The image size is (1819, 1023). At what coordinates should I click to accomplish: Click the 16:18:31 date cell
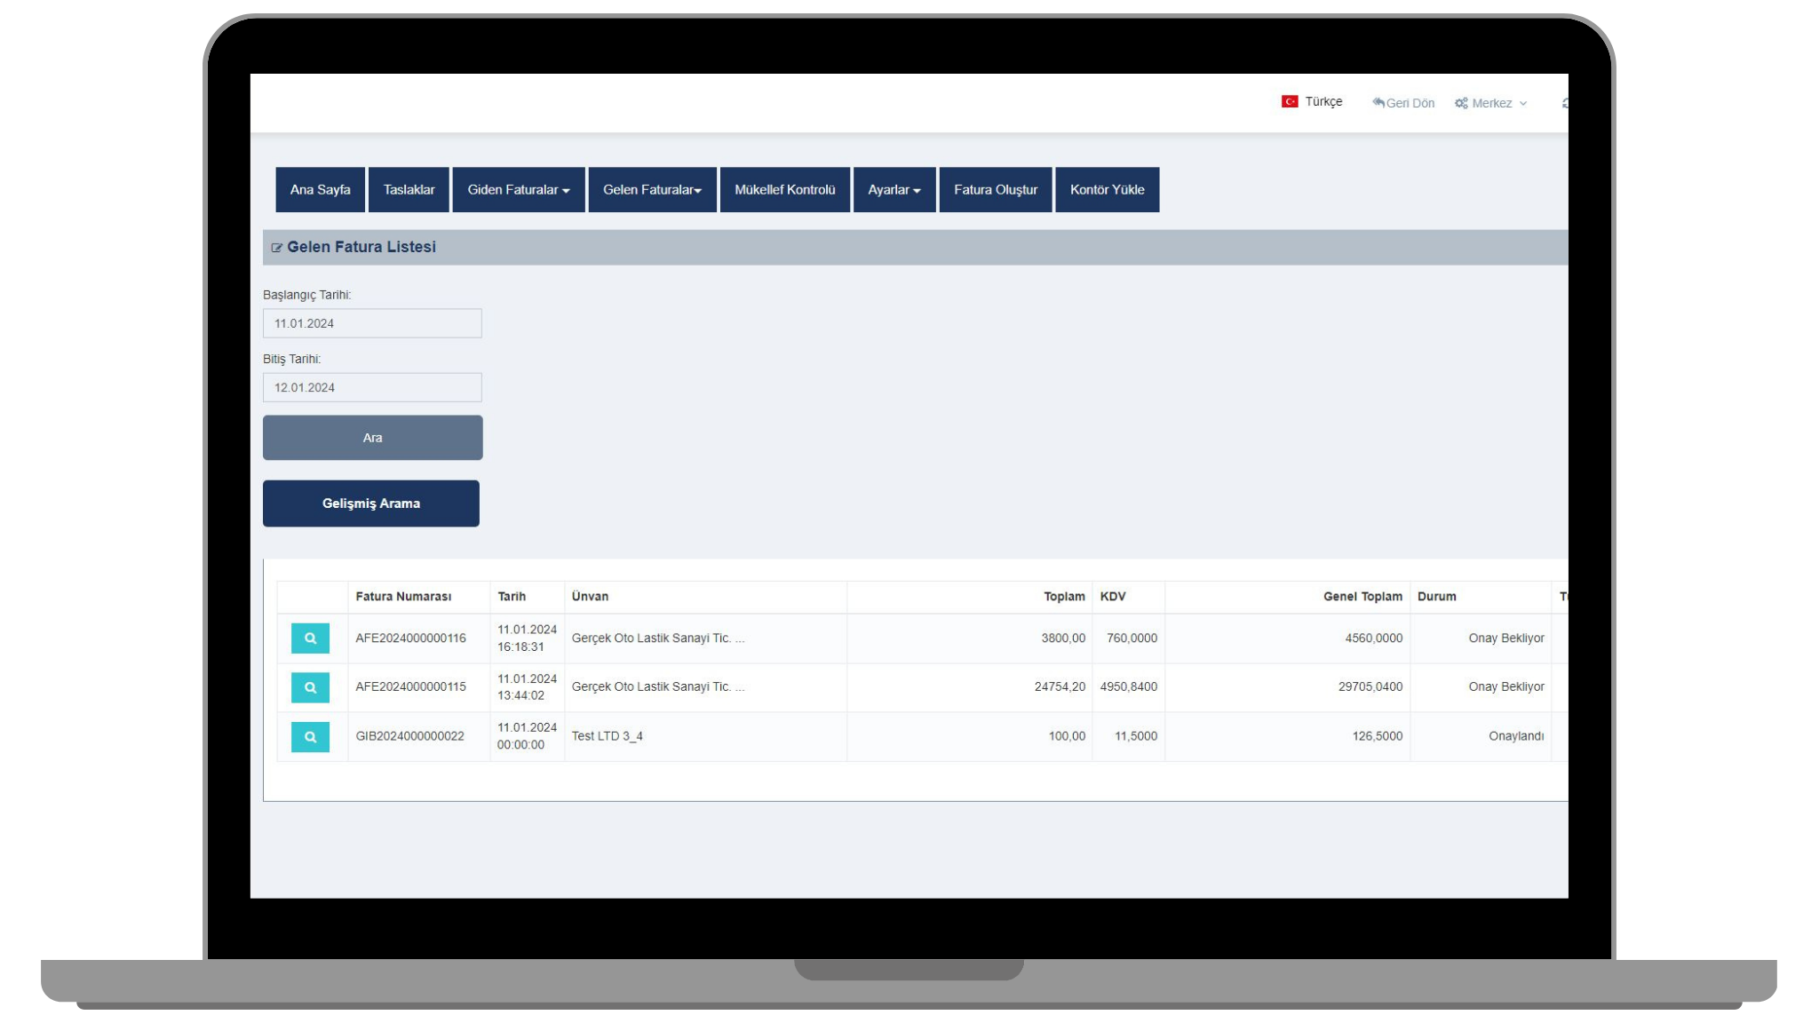coord(528,638)
